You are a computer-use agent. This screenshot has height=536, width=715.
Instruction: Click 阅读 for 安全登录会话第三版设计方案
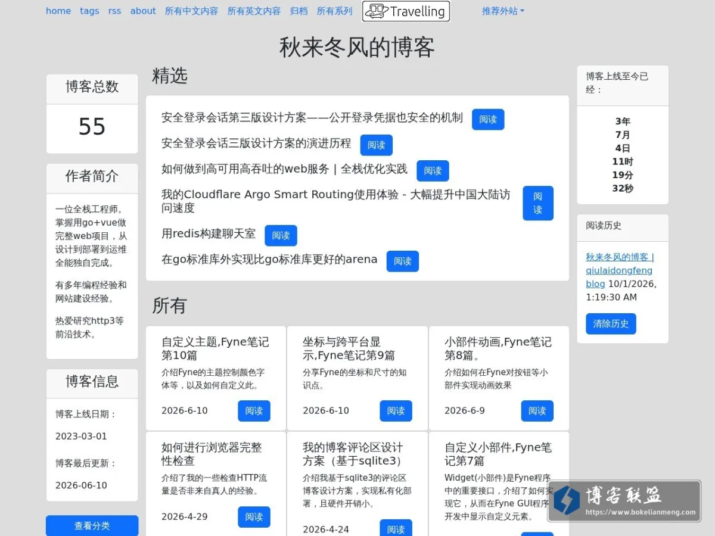488,119
